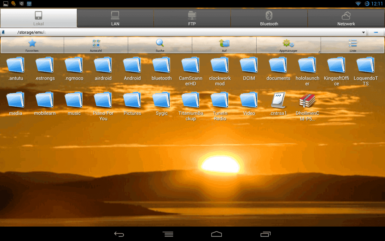Tap the Wi-Fi status icon
Viewport: 385px width, 241px height.
[x=358, y=4]
